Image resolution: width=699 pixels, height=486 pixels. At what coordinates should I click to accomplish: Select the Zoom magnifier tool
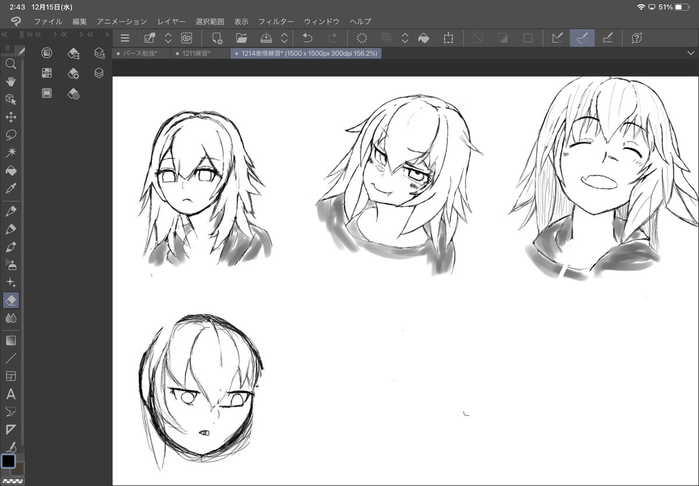click(x=10, y=64)
